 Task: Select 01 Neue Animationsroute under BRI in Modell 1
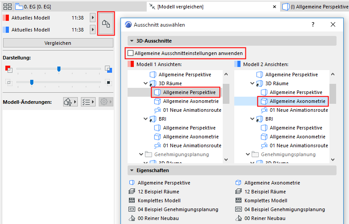click(192, 145)
